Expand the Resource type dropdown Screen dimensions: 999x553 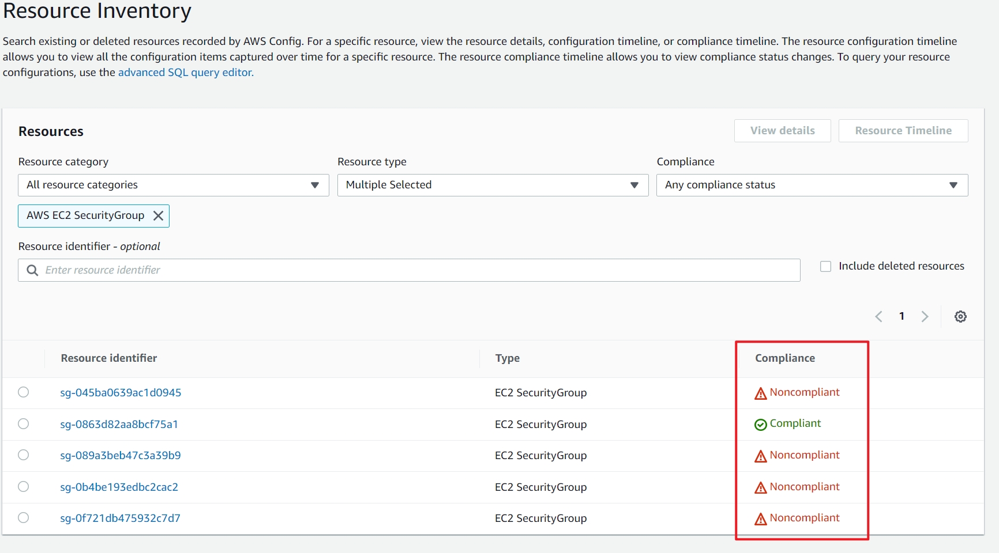(493, 185)
